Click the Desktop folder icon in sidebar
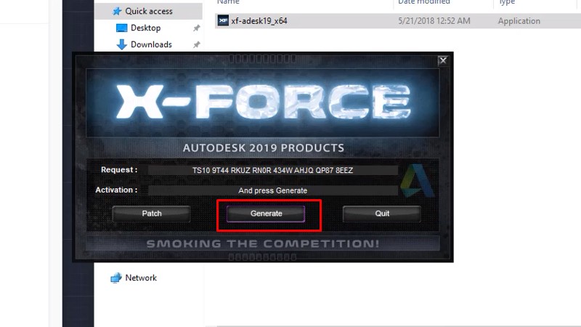Viewport: 581px width, 327px height. click(122, 28)
